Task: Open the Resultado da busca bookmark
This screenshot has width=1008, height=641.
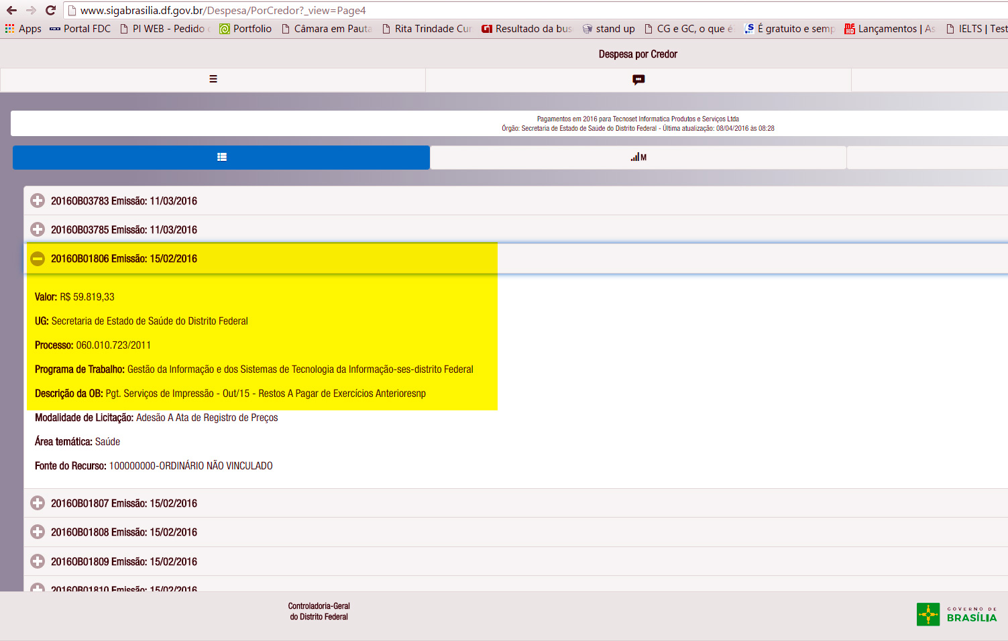Action: coord(527,29)
